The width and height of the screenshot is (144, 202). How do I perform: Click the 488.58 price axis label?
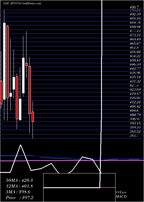coord(135,18)
